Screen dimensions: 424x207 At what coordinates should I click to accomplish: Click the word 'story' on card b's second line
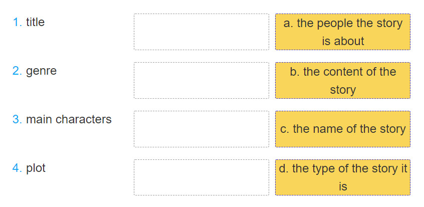pyautogui.click(x=343, y=90)
